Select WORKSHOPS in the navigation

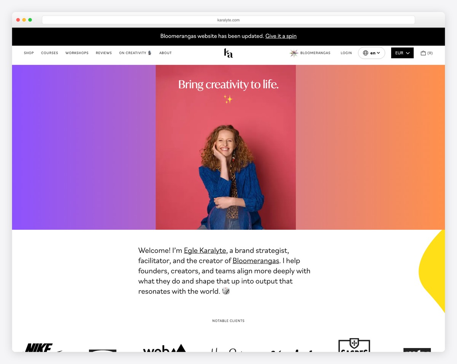tap(77, 53)
